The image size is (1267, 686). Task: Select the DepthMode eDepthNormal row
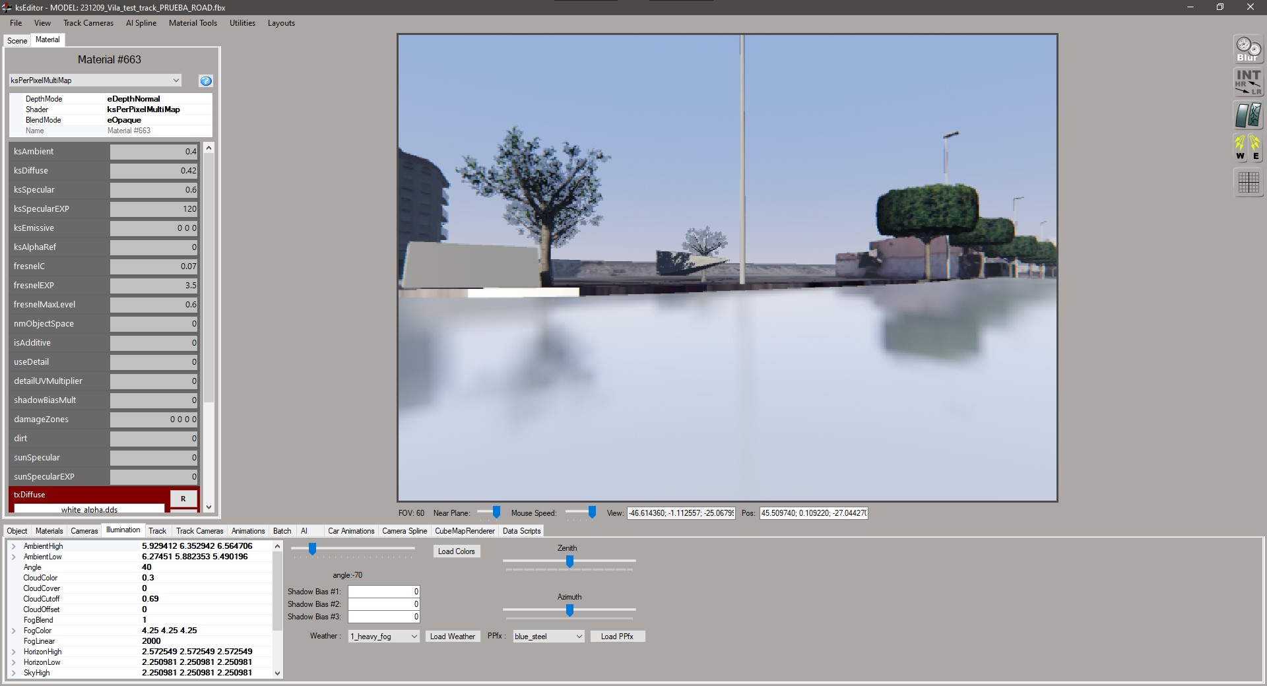tap(111, 99)
